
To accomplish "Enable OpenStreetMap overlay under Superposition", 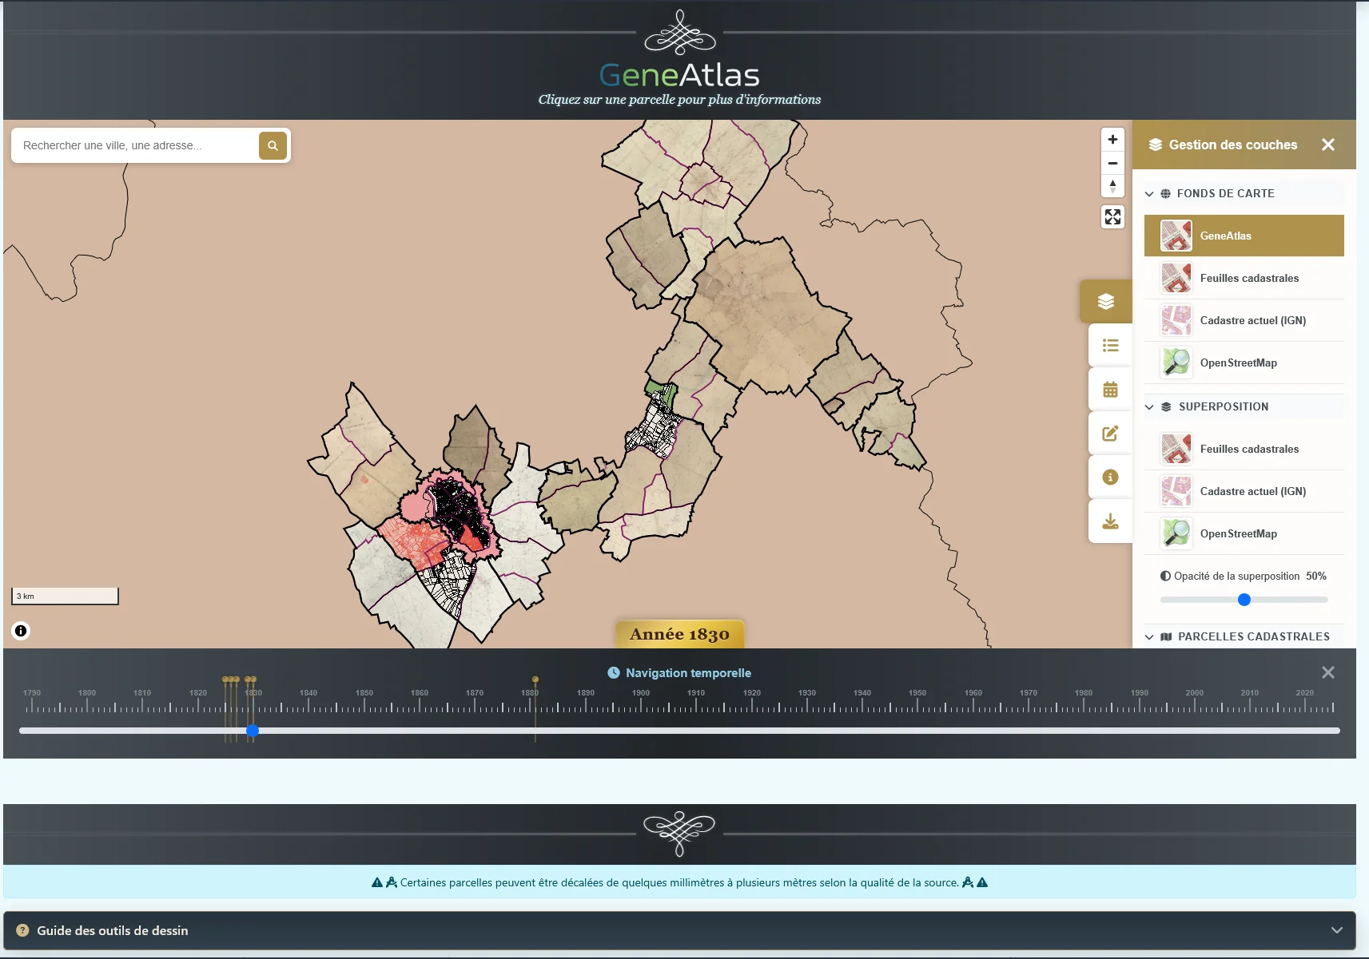I will 1244,533.
